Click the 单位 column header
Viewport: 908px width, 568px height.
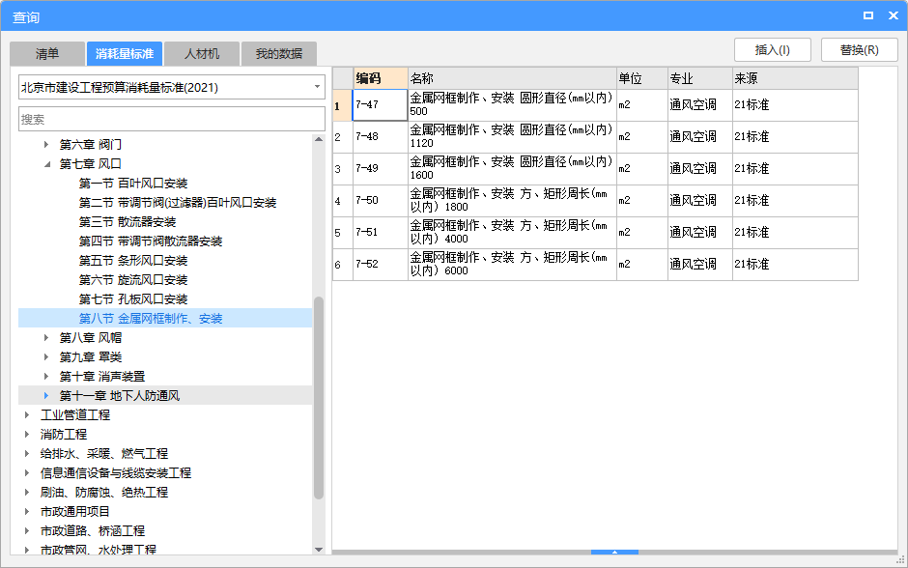click(641, 78)
